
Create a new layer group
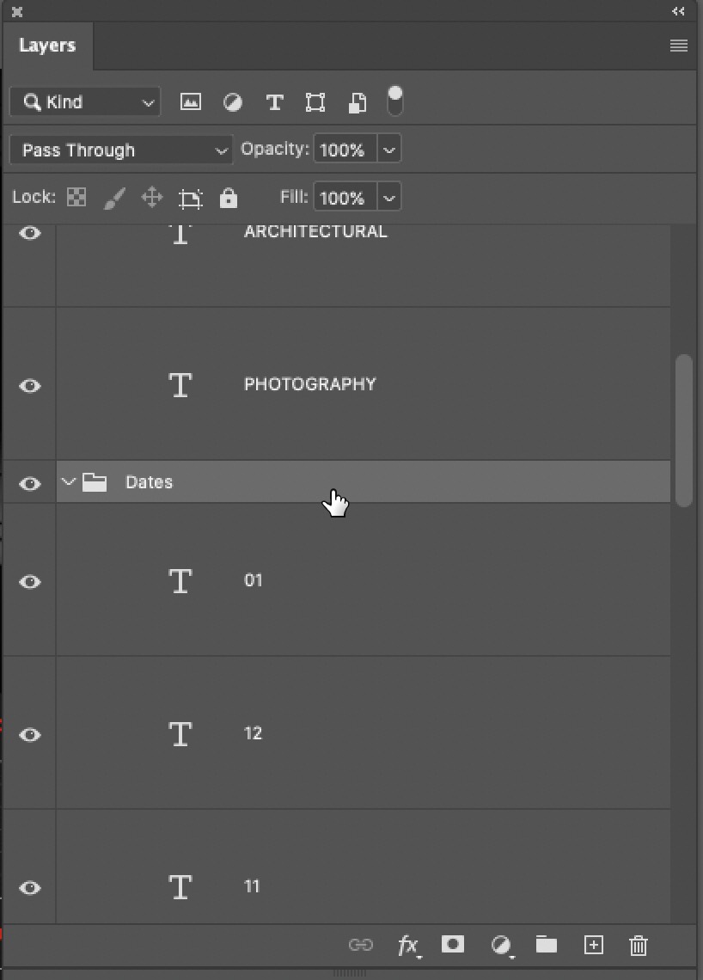[547, 945]
